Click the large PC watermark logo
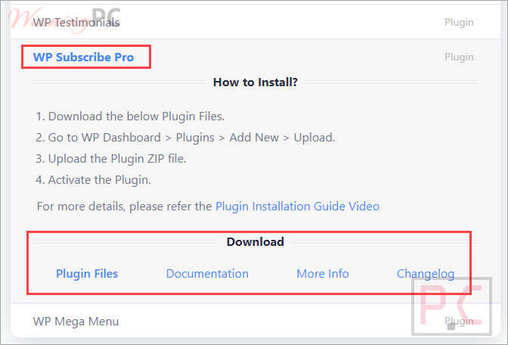The image size is (508, 345). (x=451, y=306)
